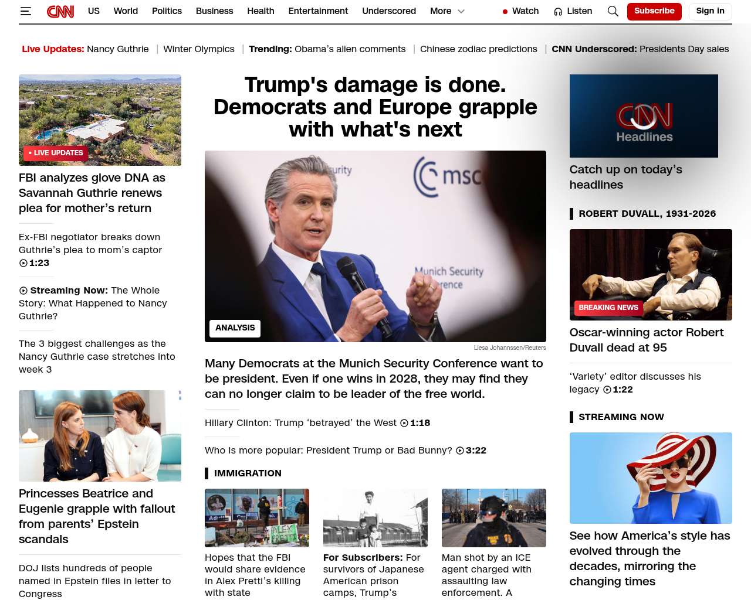Open the hamburger menu icon

pyautogui.click(x=25, y=11)
